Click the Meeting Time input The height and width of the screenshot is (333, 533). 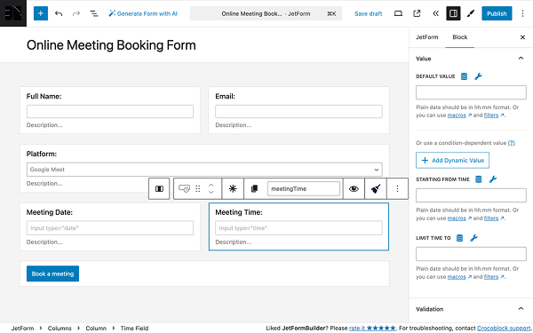tap(298, 228)
